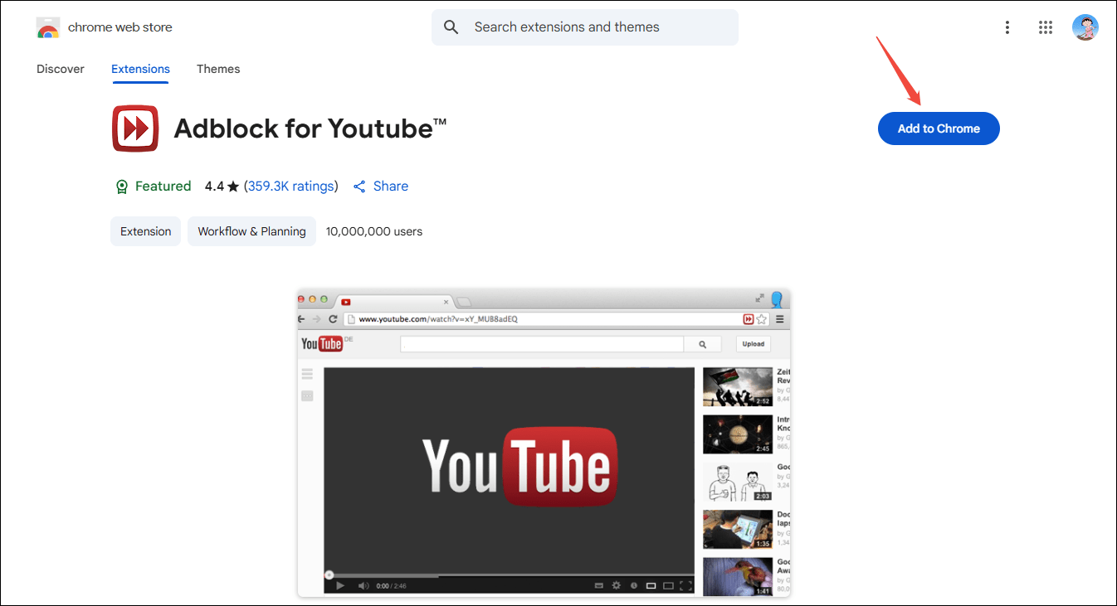Click the Extension category chip
This screenshot has width=1117, height=606.
pos(145,231)
